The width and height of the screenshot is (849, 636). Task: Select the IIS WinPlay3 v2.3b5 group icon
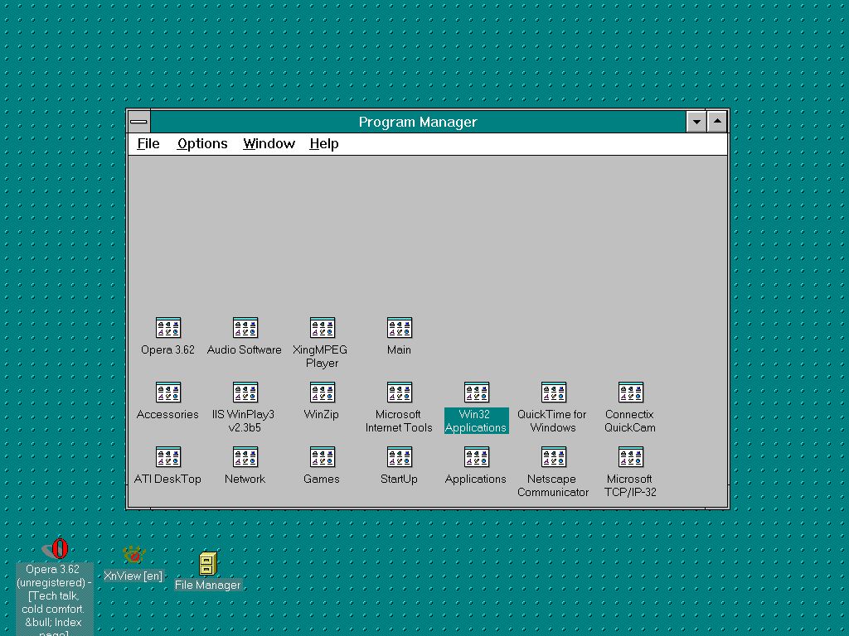click(x=245, y=393)
